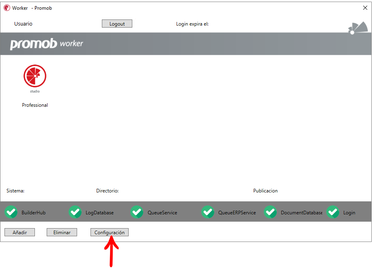Click the LogDatabase status text
Image resolution: width=377 pixels, height=272 pixels.
(99, 213)
